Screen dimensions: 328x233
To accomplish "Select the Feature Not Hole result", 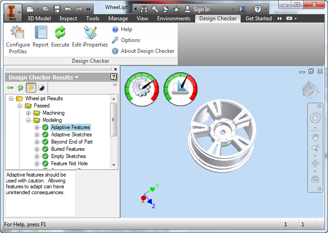I will [69, 163].
